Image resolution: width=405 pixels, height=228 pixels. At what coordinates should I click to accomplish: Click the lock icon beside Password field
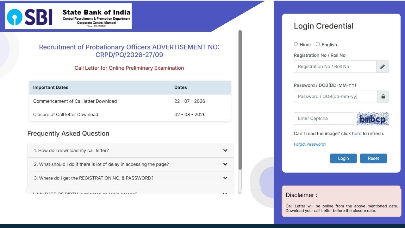(383, 97)
